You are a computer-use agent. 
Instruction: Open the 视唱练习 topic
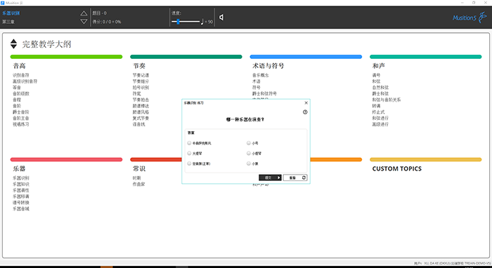20,124
